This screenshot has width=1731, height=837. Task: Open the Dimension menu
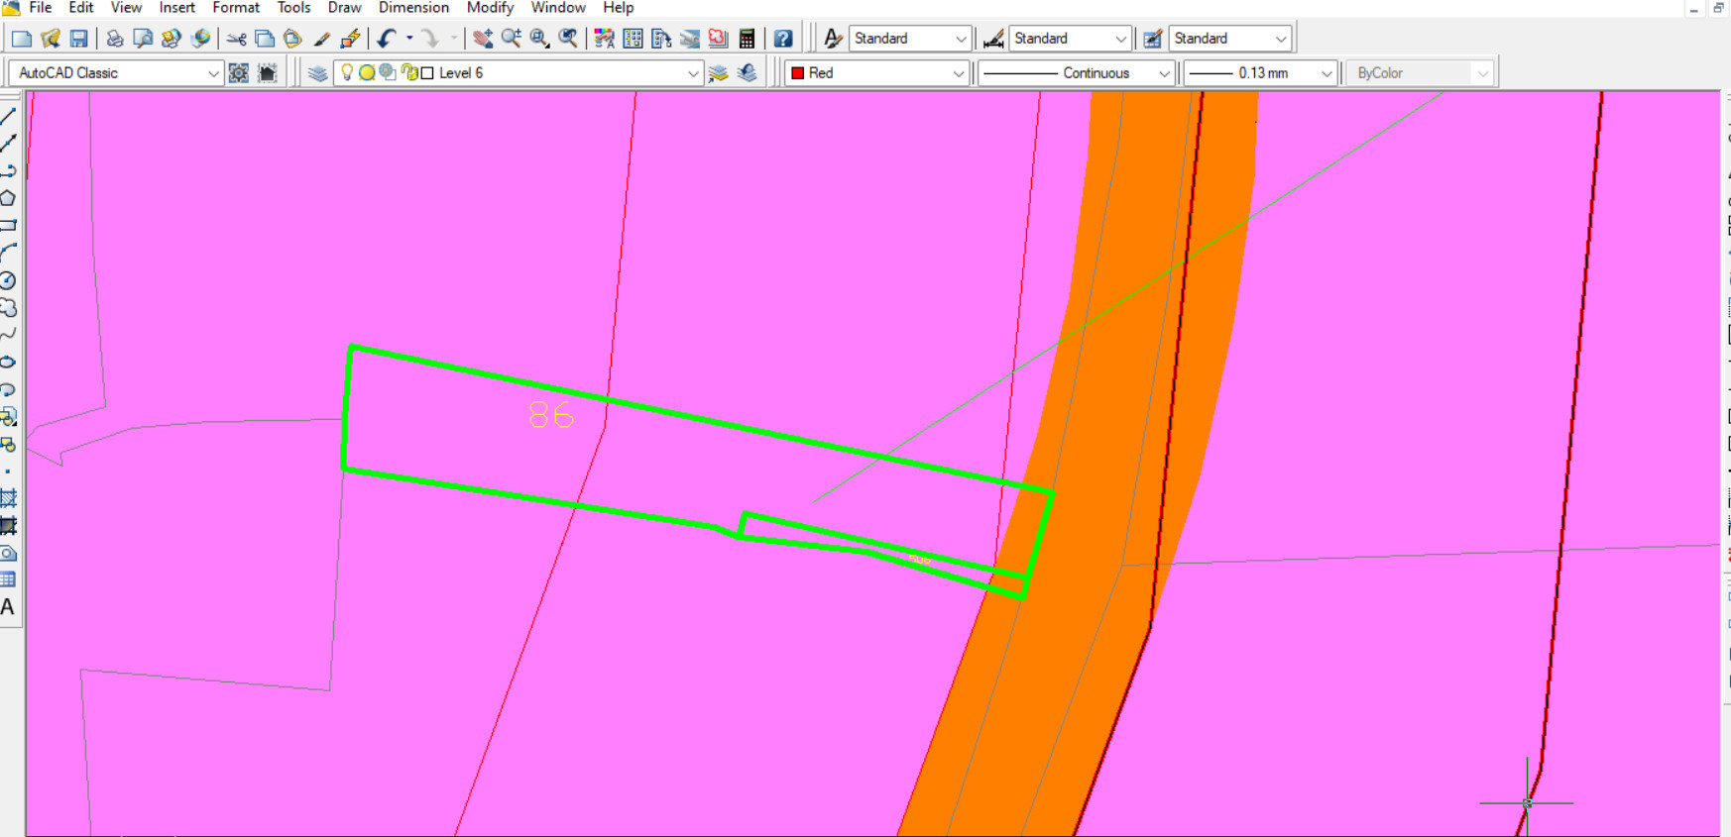(x=413, y=8)
